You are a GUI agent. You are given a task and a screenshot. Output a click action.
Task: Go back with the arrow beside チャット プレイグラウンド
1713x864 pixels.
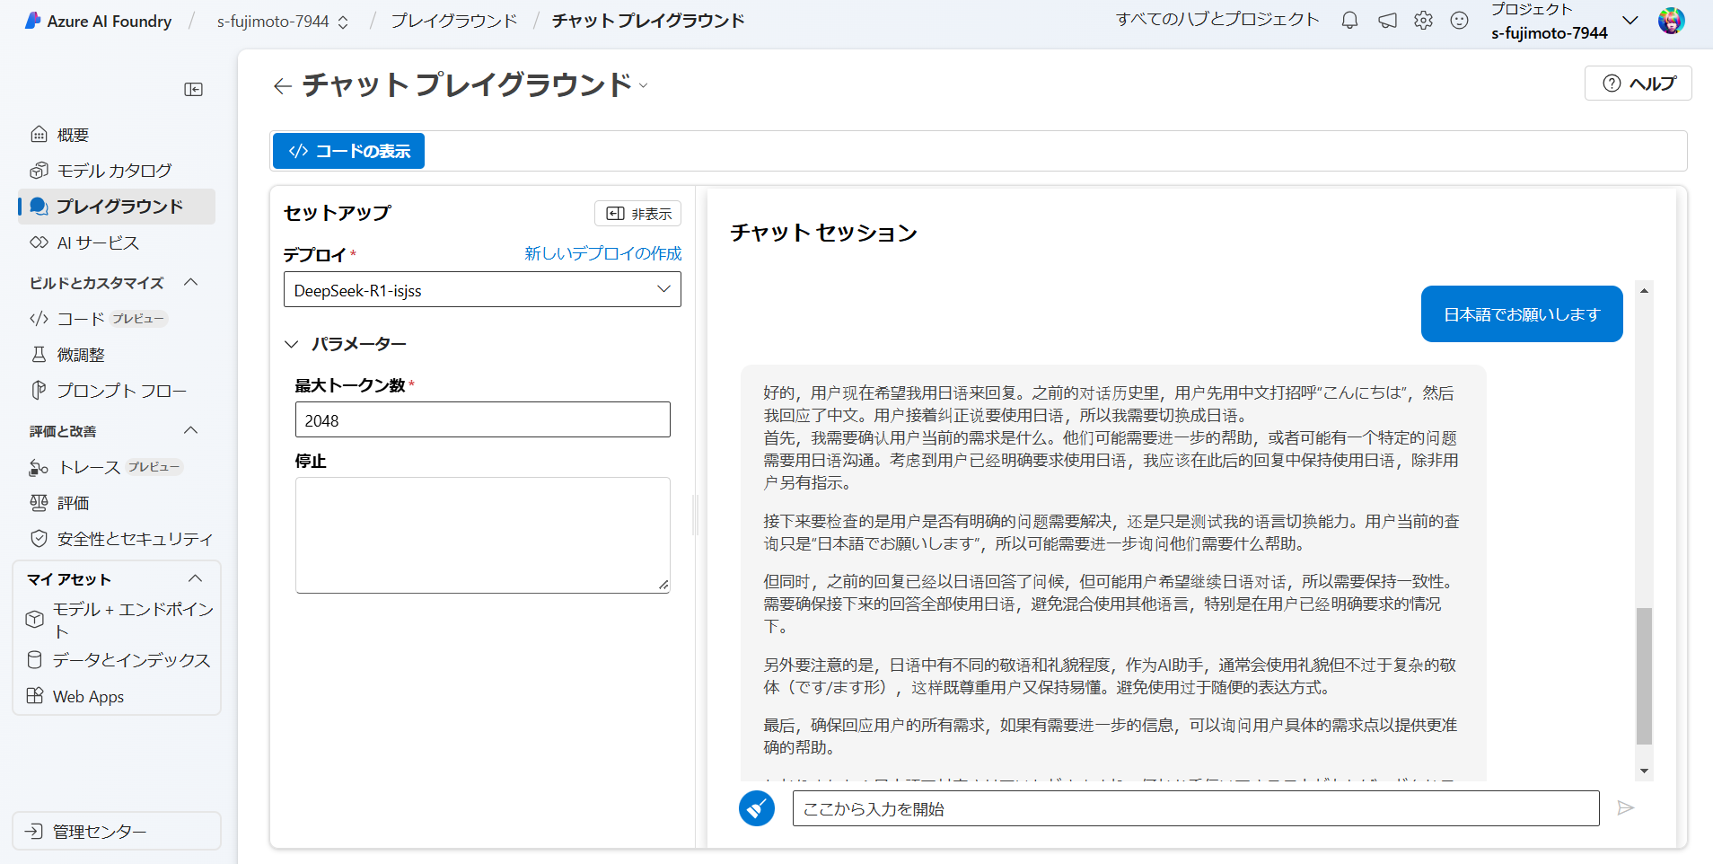coord(283,85)
